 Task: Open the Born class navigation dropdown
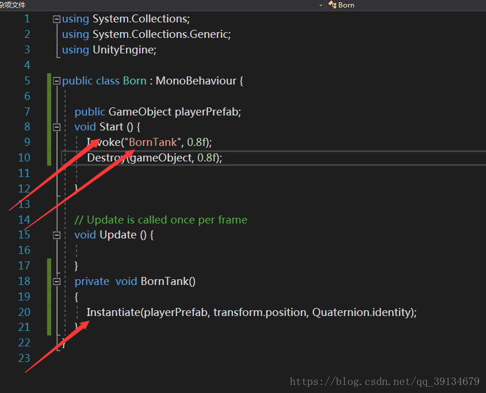pos(406,5)
